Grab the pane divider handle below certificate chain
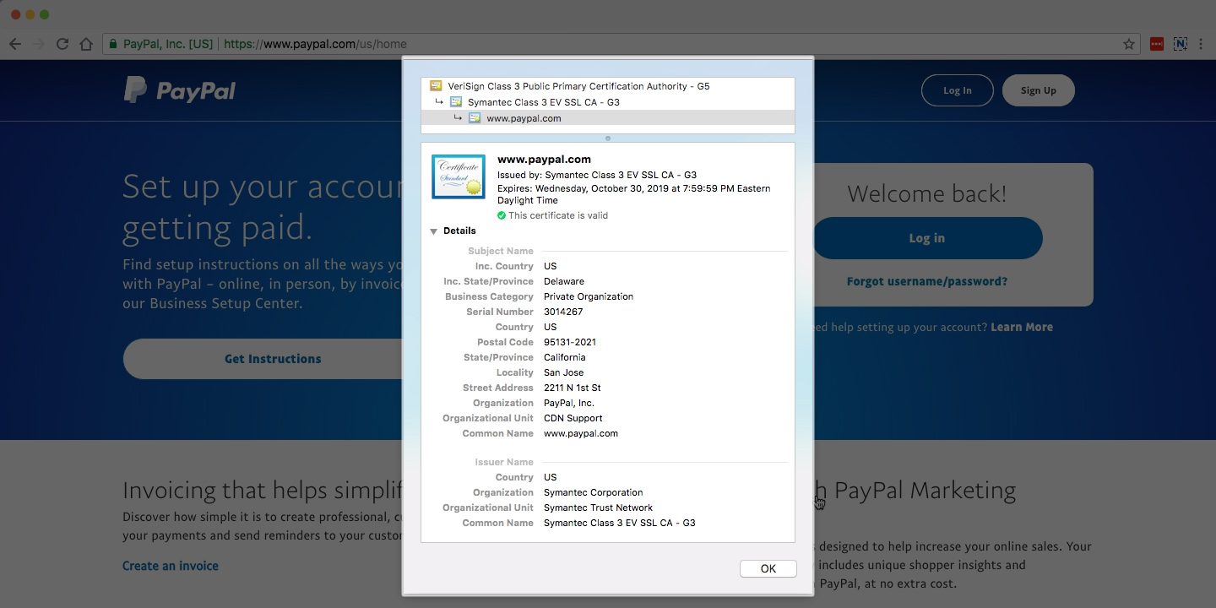Image resolution: width=1216 pixels, height=608 pixels. click(608, 138)
